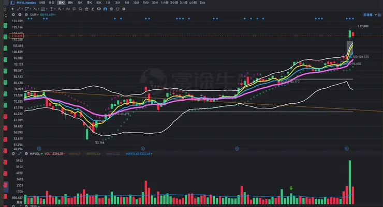Screen dimensions: 383x207
Task: Switch to 2小時 interval
Action: (174, 3)
